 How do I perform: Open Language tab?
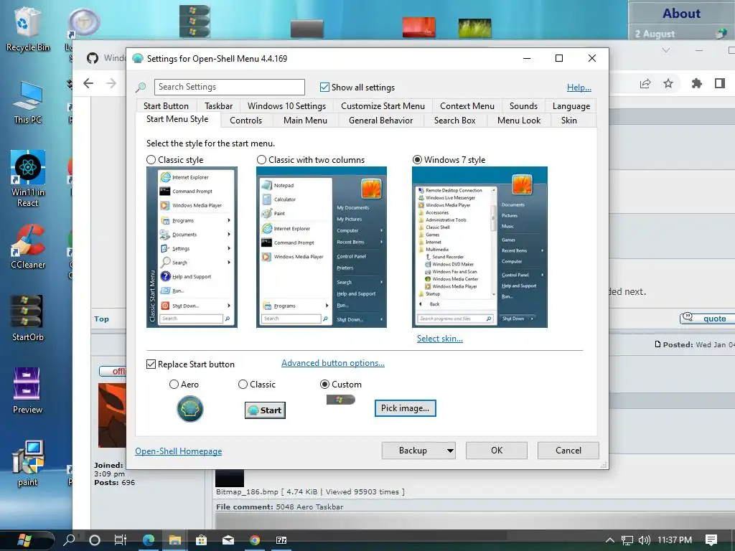point(571,106)
